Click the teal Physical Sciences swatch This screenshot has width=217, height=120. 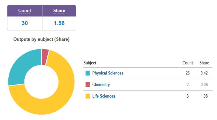(x=88, y=73)
